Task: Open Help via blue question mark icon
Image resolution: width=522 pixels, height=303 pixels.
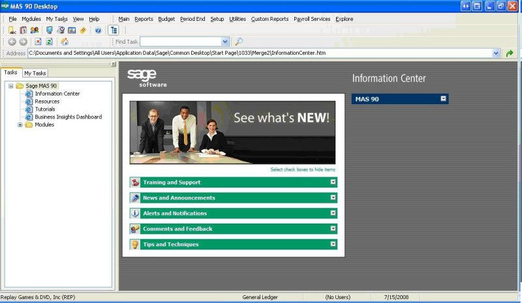Action: (98, 31)
